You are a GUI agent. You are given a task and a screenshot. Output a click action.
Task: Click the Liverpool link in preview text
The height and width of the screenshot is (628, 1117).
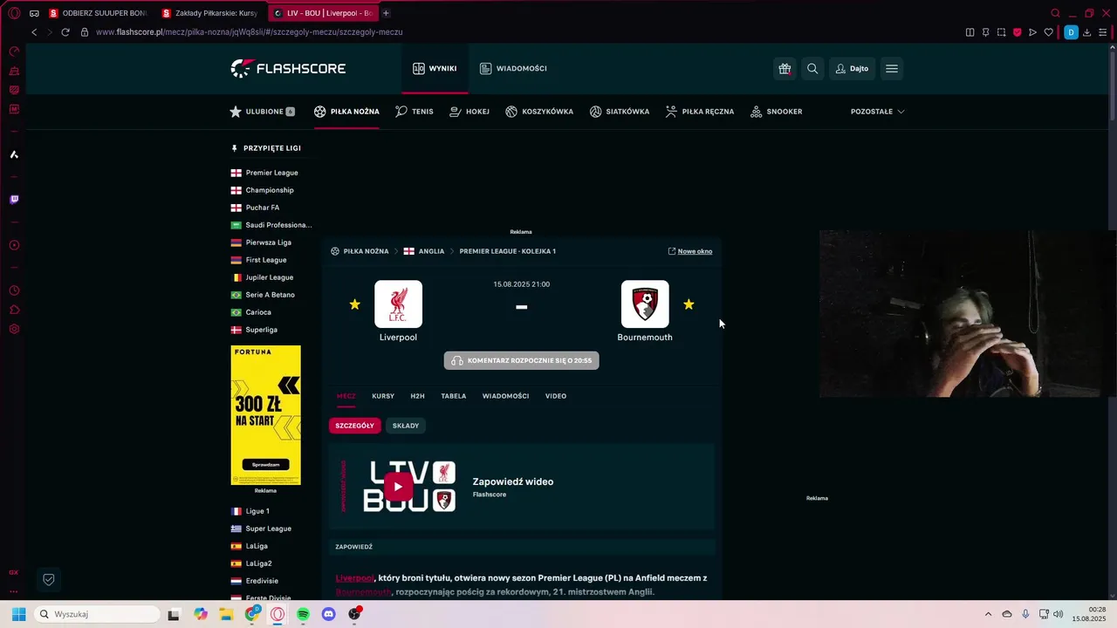(354, 577)
